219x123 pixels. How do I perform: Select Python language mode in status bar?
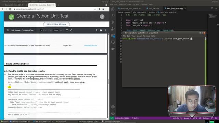click(x=206, y=118)
